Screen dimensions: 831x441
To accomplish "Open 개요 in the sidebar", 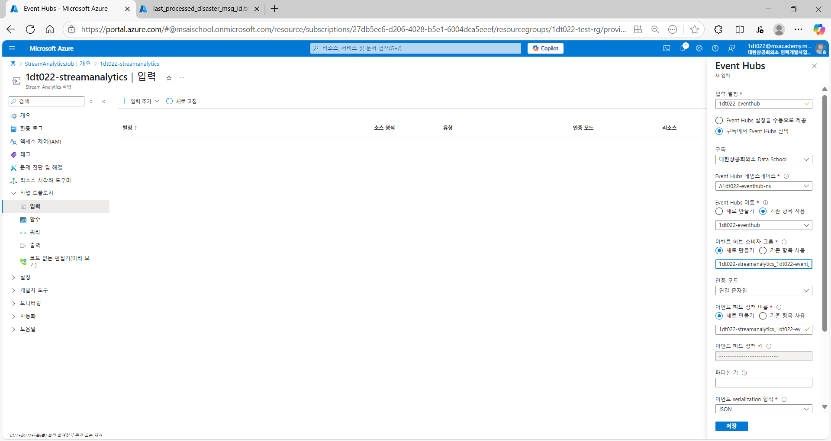I will [x=25, y=116].
